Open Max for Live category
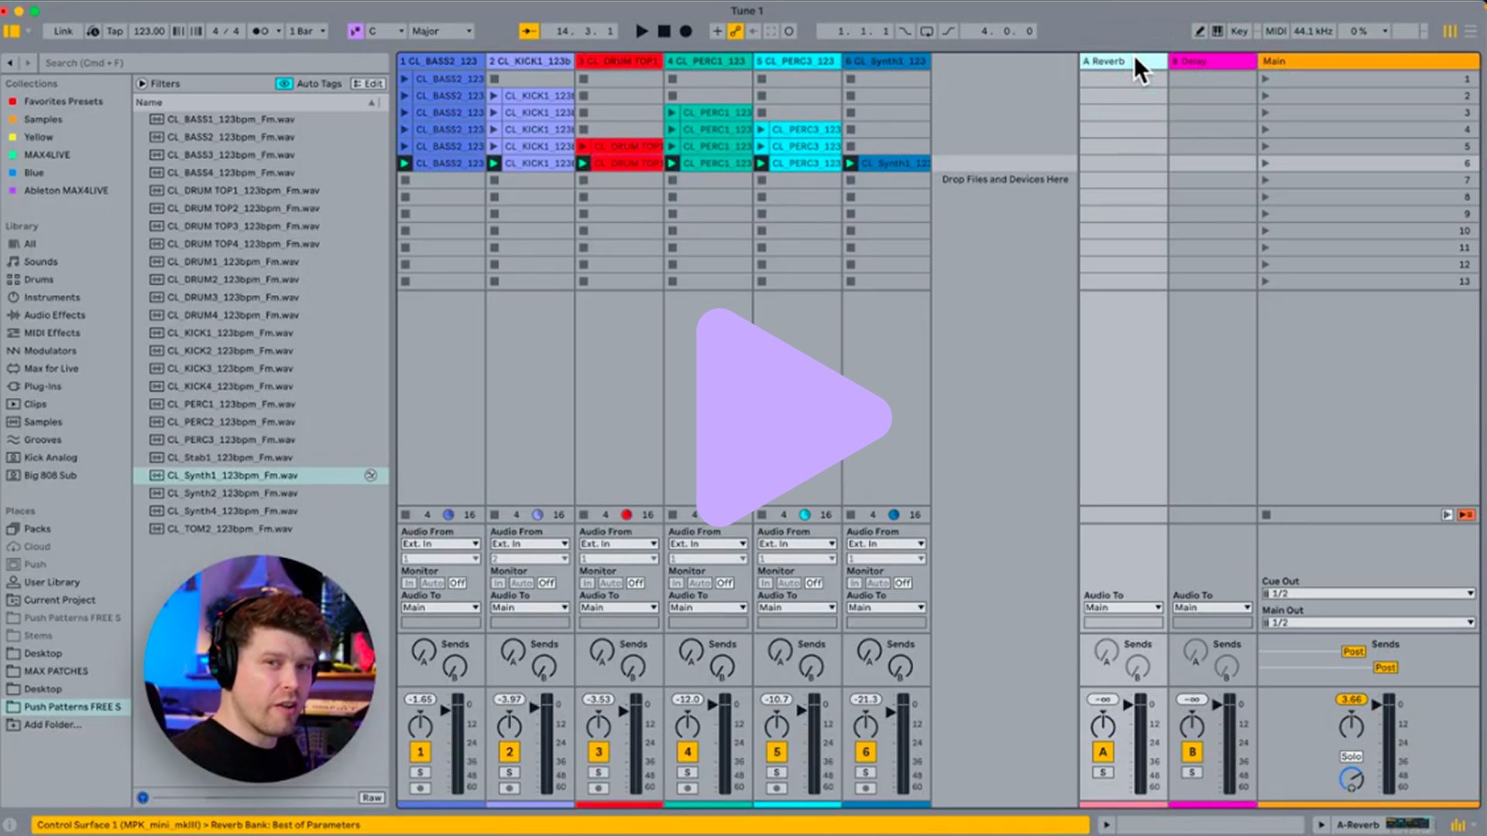 coord(51,368)
